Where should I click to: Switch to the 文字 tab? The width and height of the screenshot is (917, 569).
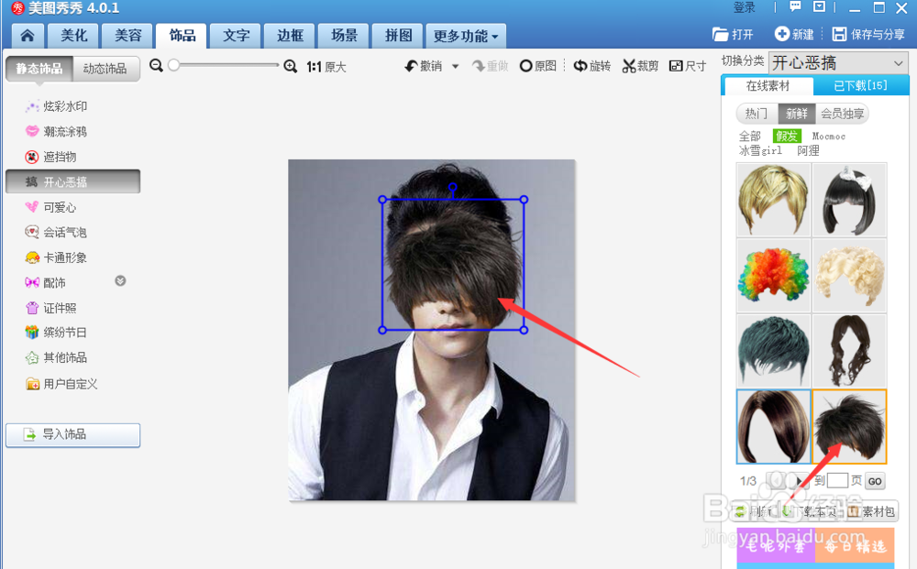pyautogui.click(x=237, y=36)
